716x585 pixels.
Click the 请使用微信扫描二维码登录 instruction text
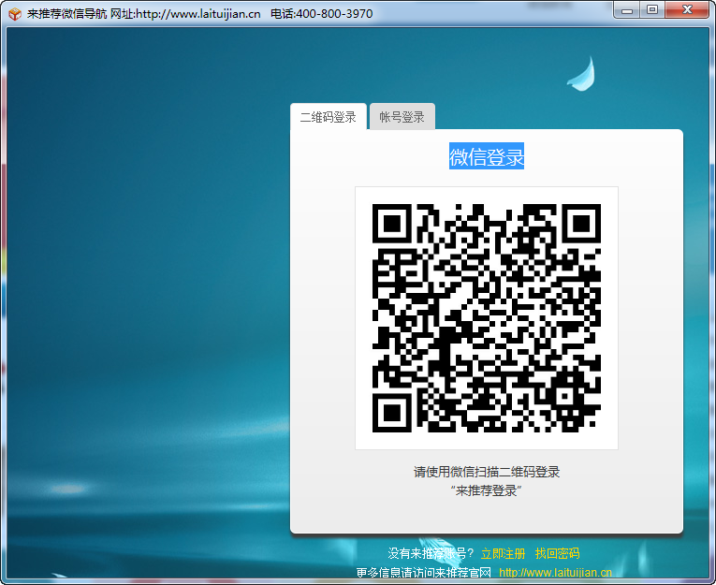coord(487,472)
